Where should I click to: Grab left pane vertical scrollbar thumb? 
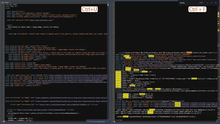coord(108,5)
